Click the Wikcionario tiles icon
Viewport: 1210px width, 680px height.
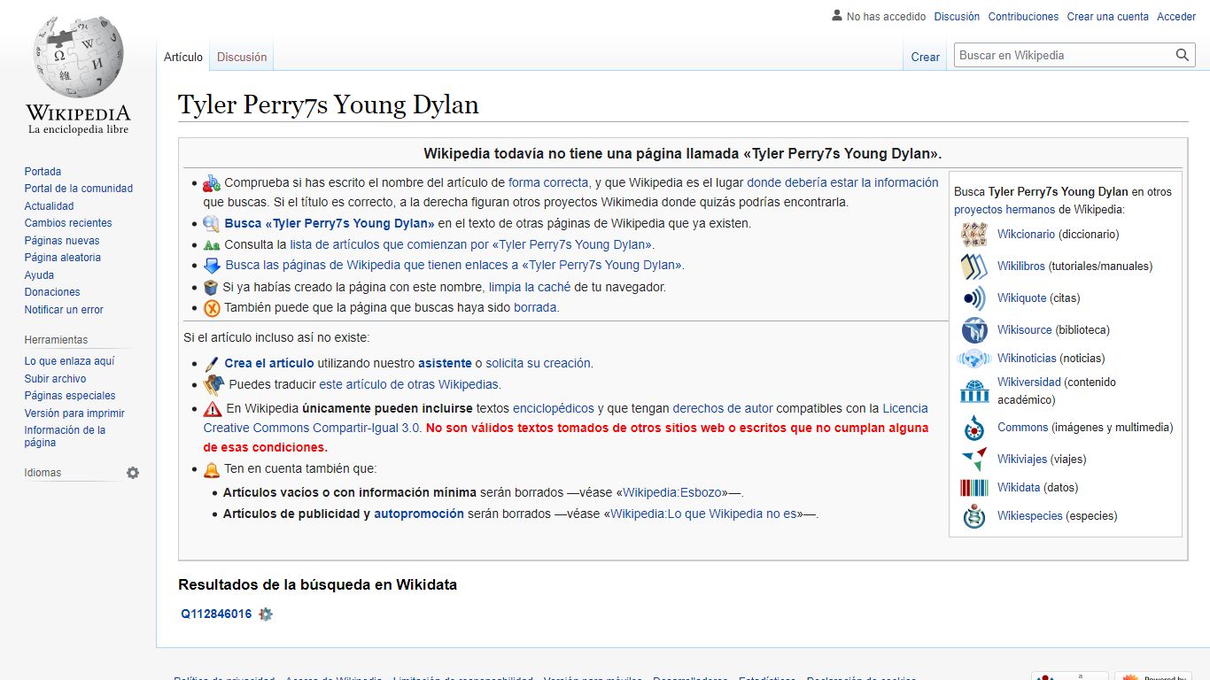(x=974, y=235)
